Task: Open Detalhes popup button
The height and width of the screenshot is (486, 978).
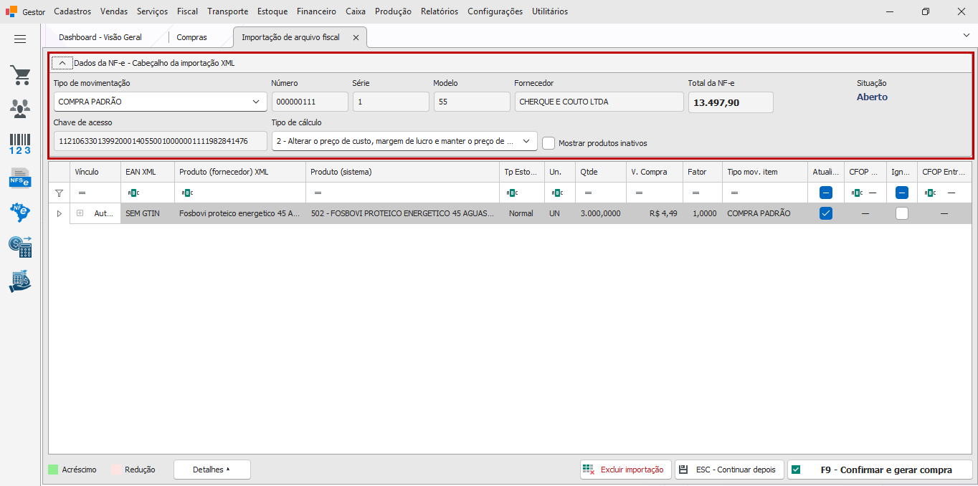Action: pyautogui.click(x=212, y=470)
